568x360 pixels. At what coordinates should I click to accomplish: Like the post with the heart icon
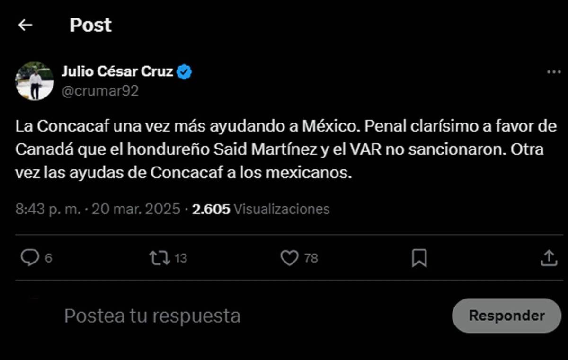click(x=289, y=258)
